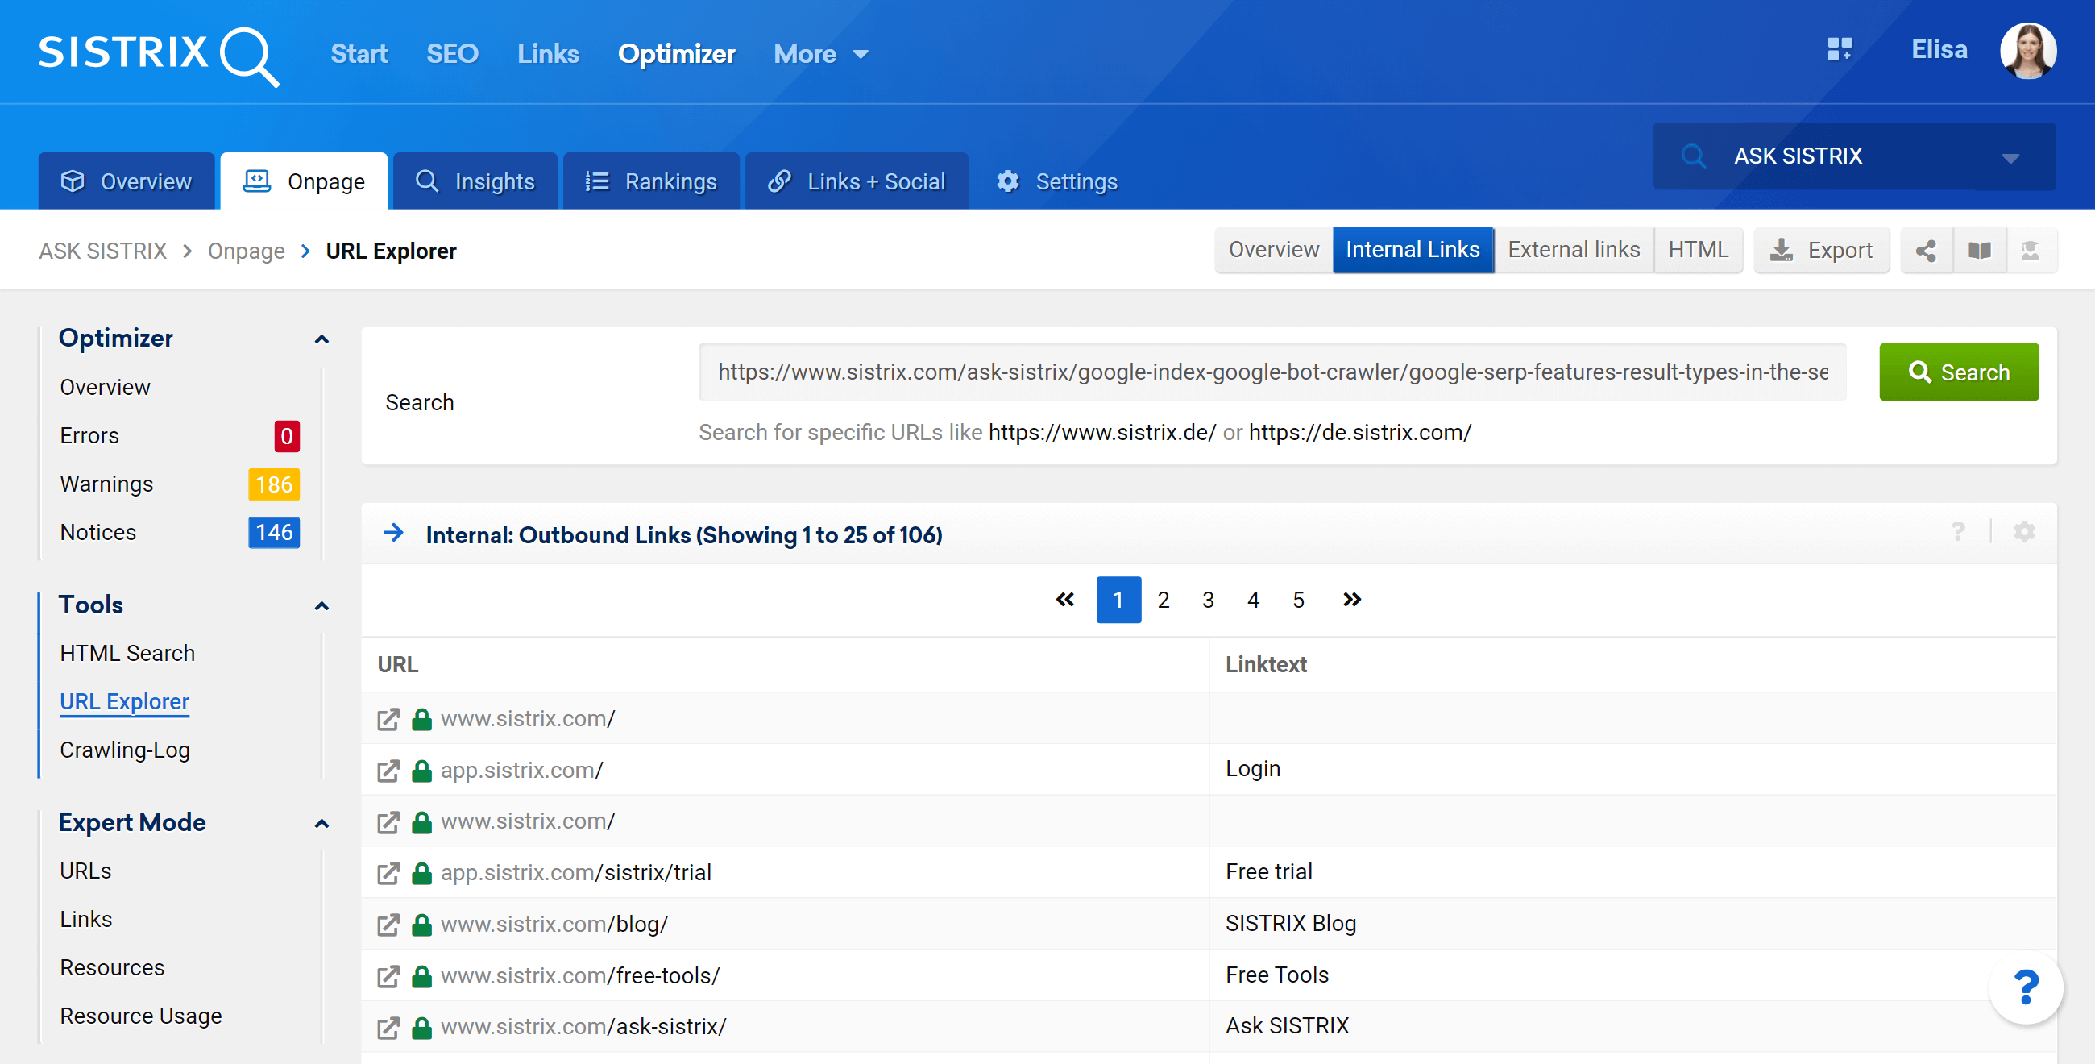Open the dashboard grid icon beside Elisa
This screenshot has width=2095, height=1064.
[x=1839, y=50]
